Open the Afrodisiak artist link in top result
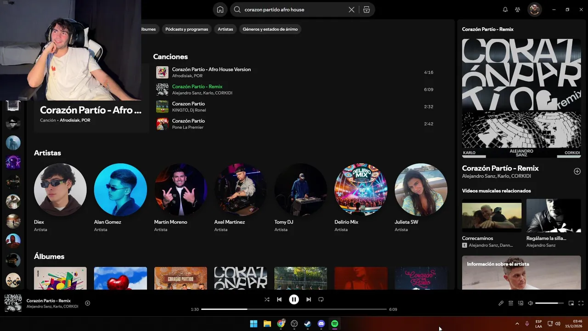Viewport: 588px width, 331px height. (x=69, y=120)
